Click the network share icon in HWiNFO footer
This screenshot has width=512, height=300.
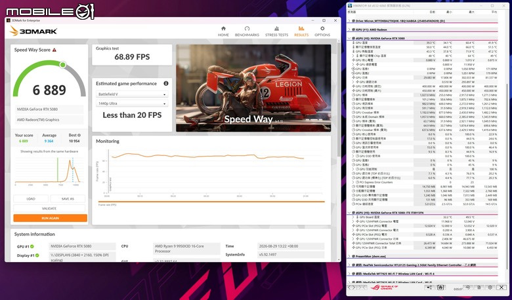click(x=429, y=288)
